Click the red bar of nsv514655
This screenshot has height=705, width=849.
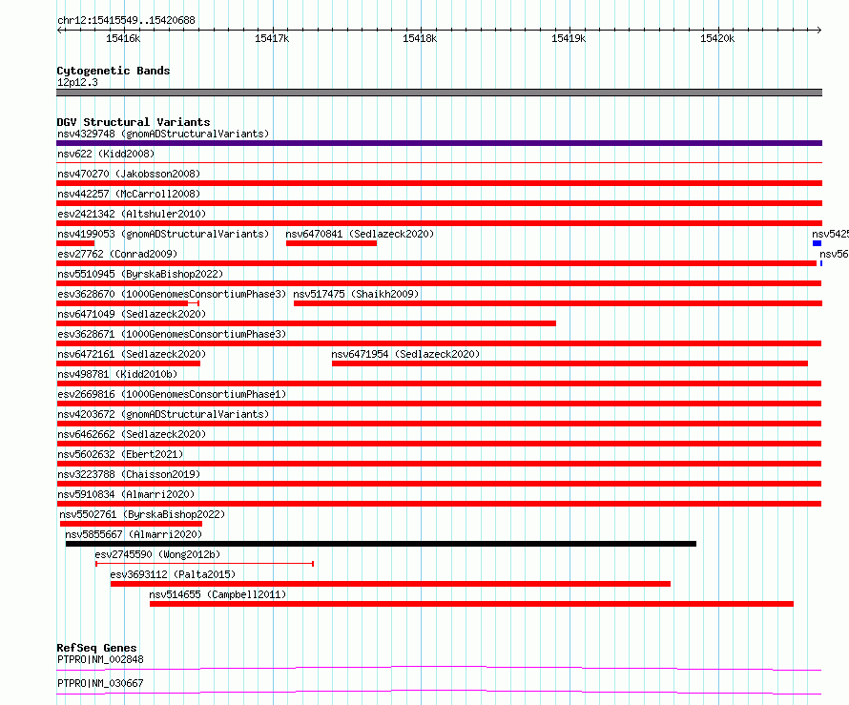point(471,604)
